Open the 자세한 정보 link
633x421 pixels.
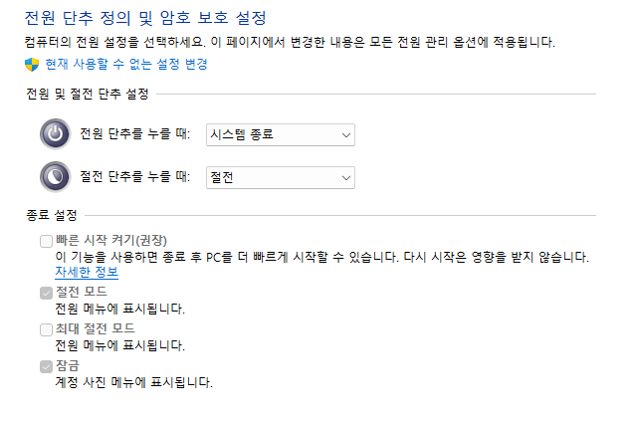point(87,272)
